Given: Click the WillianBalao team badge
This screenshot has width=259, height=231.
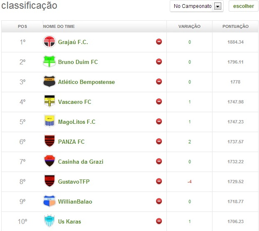Looking at the screenshot, I should (49, 202).
